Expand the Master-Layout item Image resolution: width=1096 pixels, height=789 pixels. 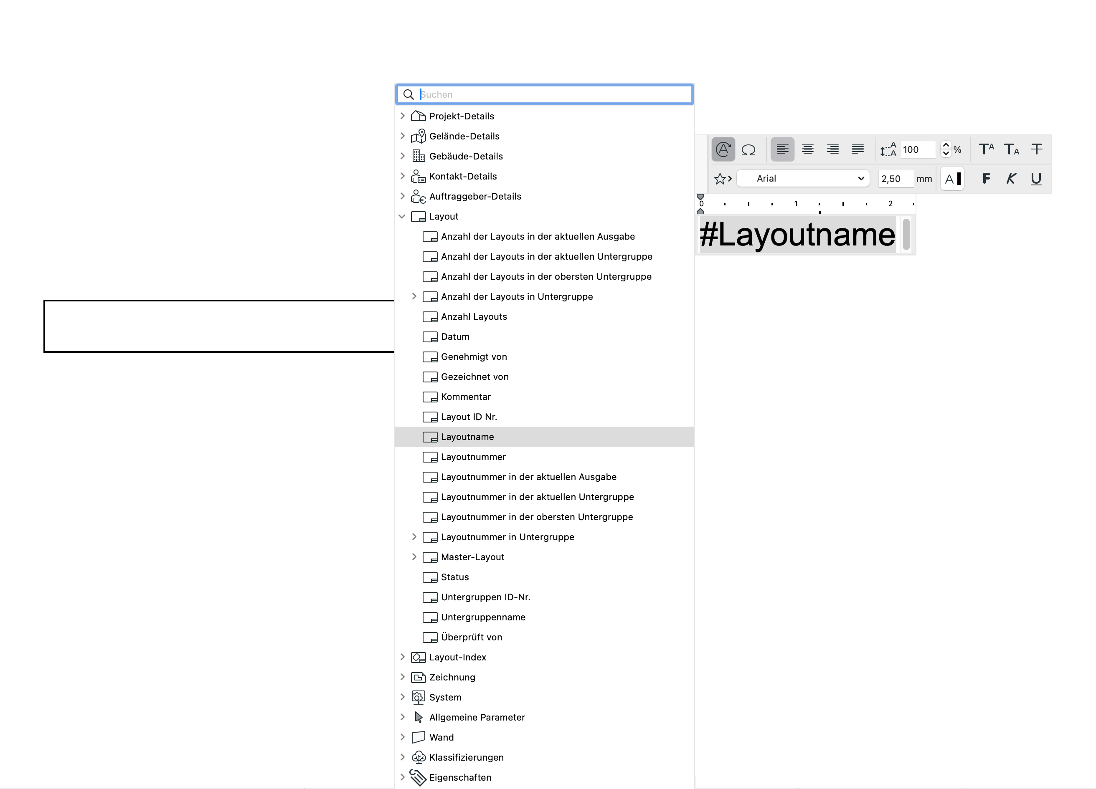(x=414, y=557)
